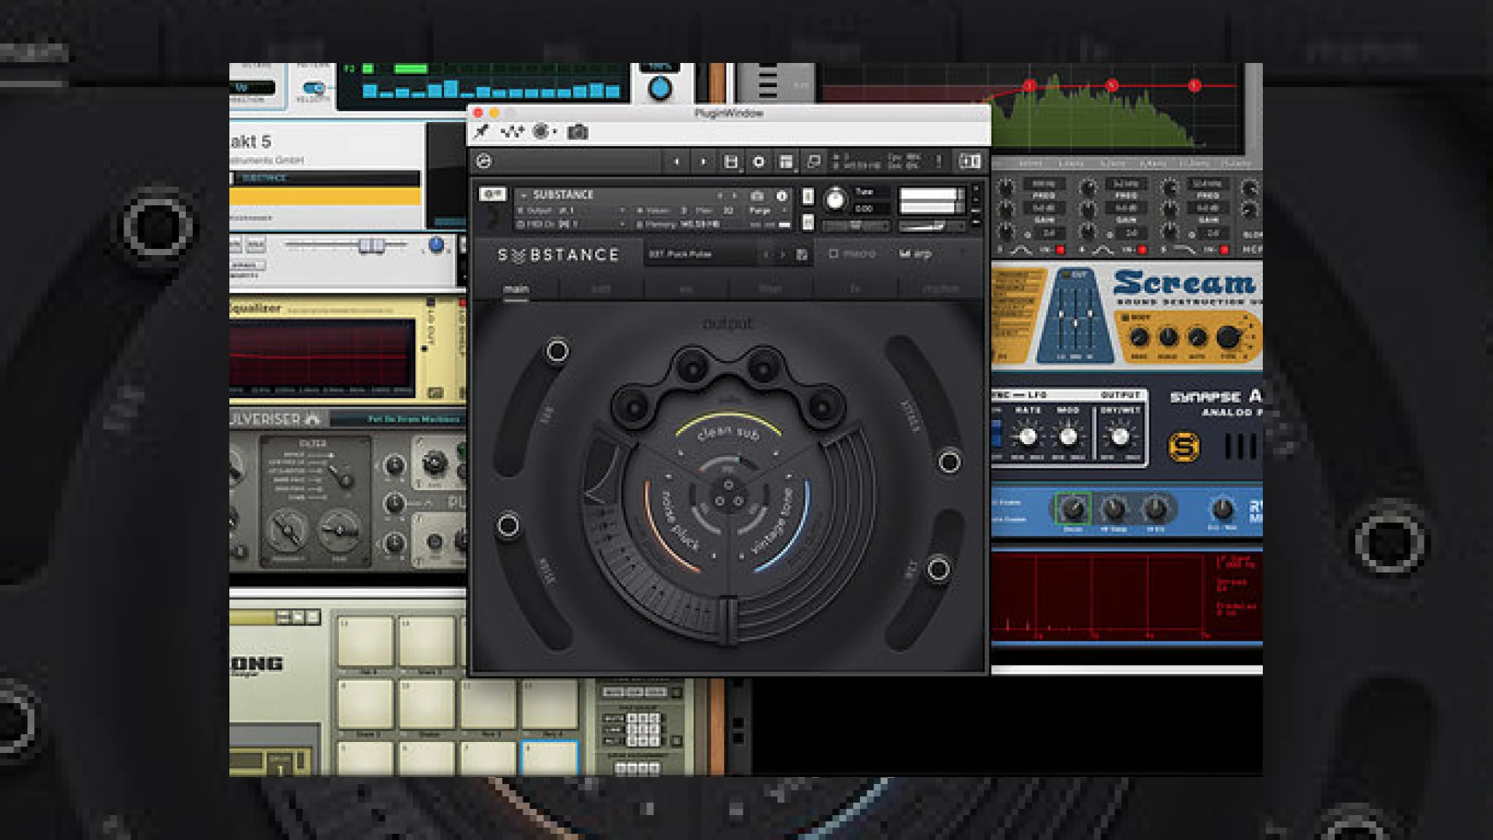Click Kontakt minimize rack view icon
This screenshot has width=1493, height=840.
(x=813, y=161)
